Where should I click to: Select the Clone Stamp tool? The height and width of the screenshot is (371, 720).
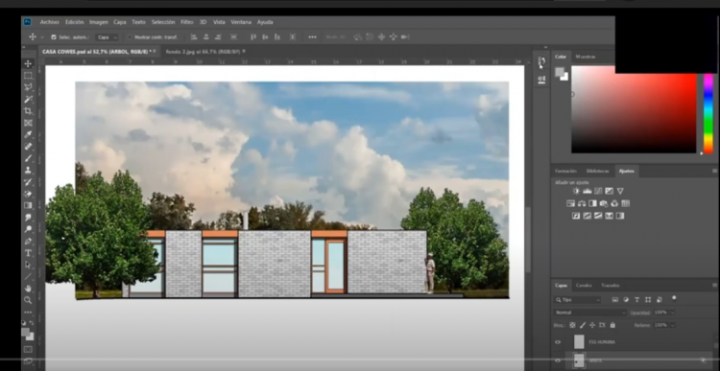pyautogui.click(x=28, y=170)
